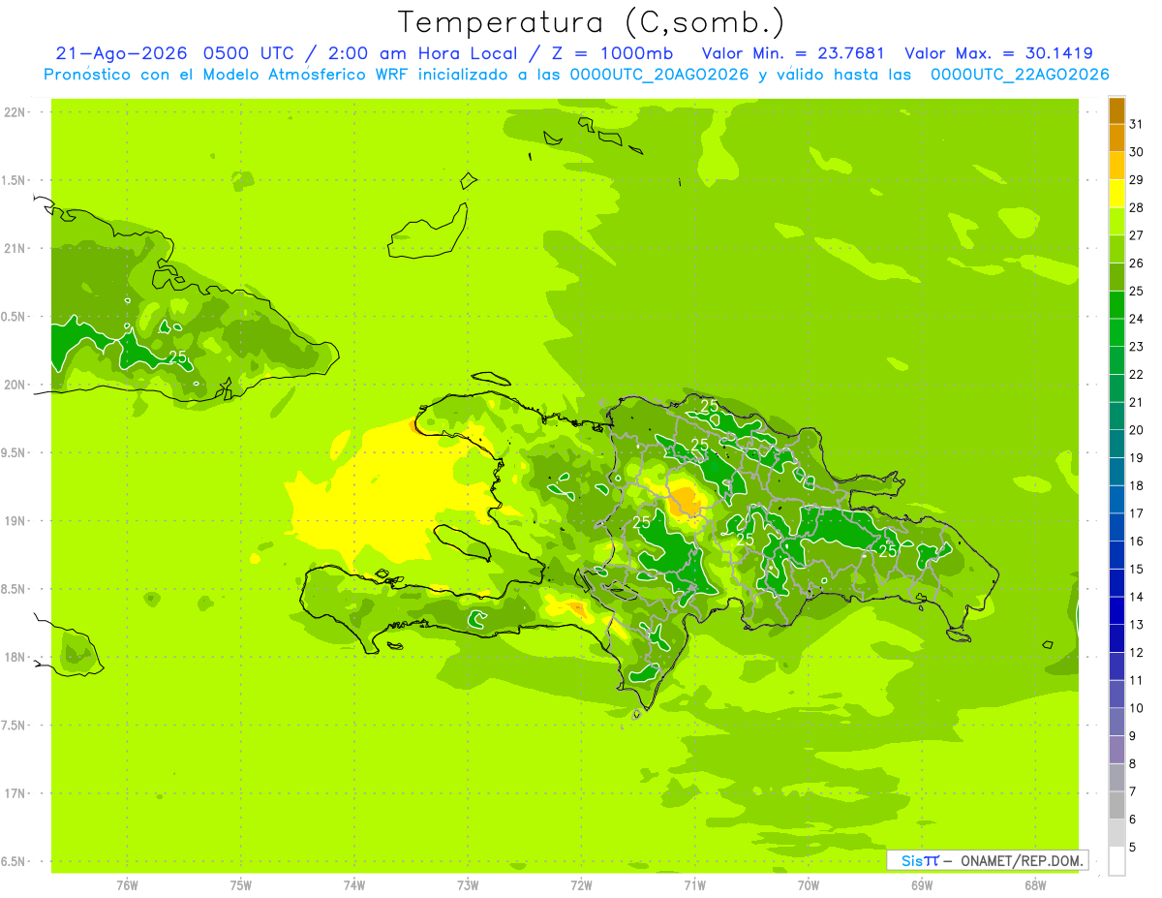The height and width of the screenshot is (898, 1162).
Task: Click the legend swatch between 26 and 27
Action: [1116, 250]
